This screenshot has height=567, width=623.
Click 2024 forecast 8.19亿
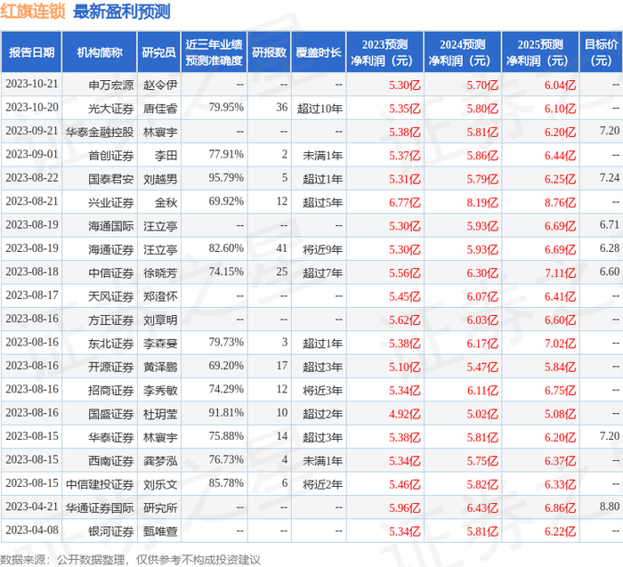click(x=482, y=202)
